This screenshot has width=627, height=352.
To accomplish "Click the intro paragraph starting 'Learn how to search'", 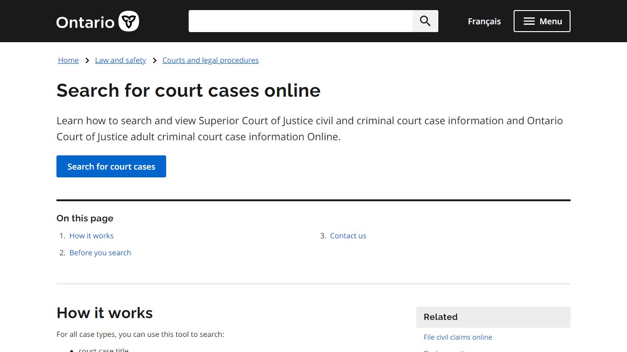I will pos(309,129).
